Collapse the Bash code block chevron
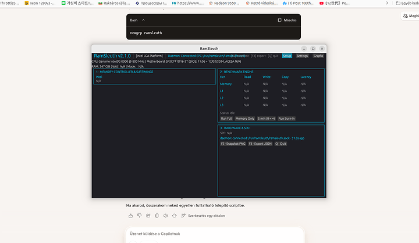This screenshot has height=243, width=419. [143, 20]
